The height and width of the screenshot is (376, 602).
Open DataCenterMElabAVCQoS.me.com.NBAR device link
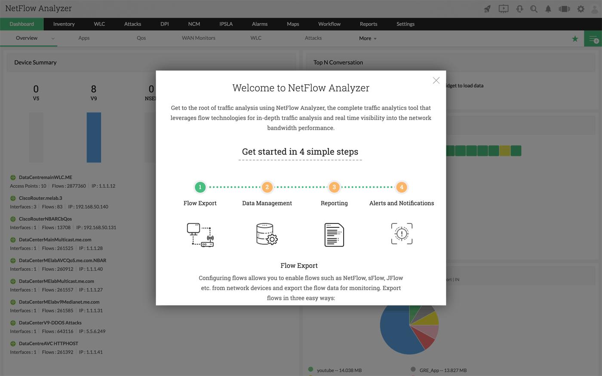(x=62, y=260)
